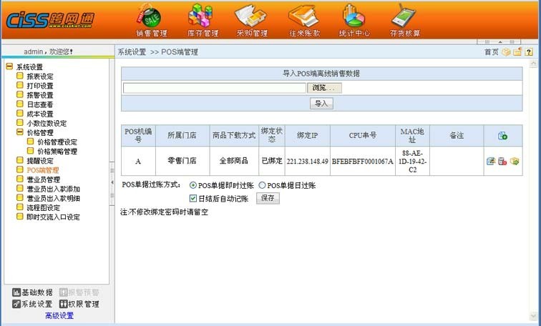Open the 采购管理 purchasing module icon
This screenshot has height=326, width=541.
coord(252,19)
